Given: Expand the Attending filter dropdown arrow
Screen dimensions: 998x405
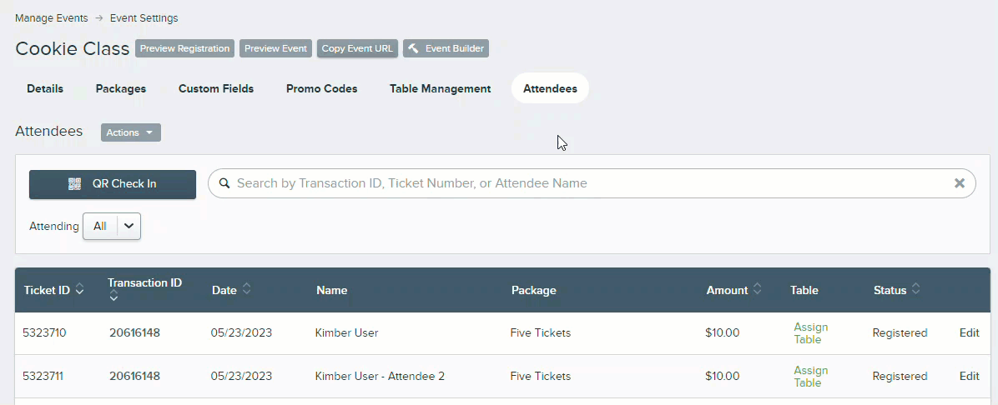Looking at the screenshot, I should [x=129, y=226].
